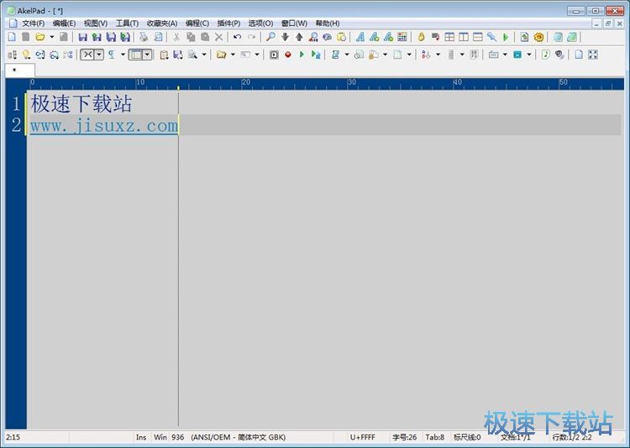This screenshot has height=448, width=630.
Task: Click the scissors Cut icon
Action: (176, 37)
